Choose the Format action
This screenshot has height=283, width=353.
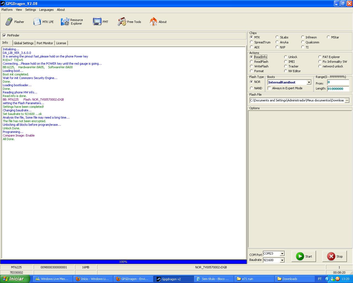coord(251,71)
